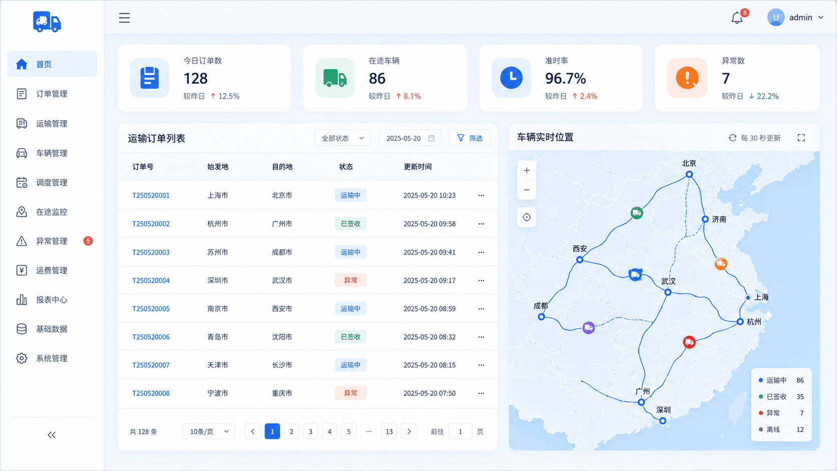Open the 10条/页 page size dropdown
The height and width of the screenshot is (471, 837).
click(x=209, y=431)
